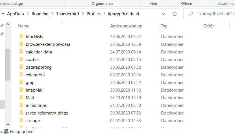Viewport: 235px width, 134px height.
Task: Expand the hidden breadcrumb path chevrons
Action: (3, 14)
